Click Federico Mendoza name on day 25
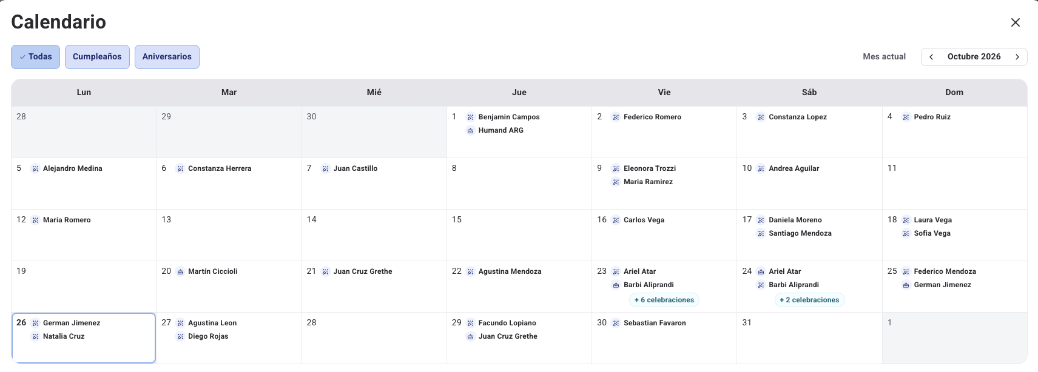Image resolution: width=1038 pixels, height=372 pixels. (945, 271)
